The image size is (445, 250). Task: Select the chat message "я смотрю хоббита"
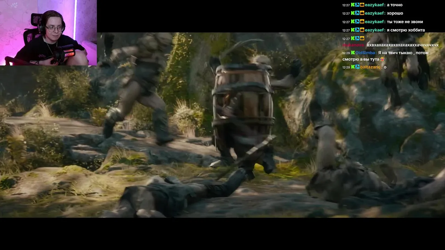pyautogui.click(x=406, y=30)
